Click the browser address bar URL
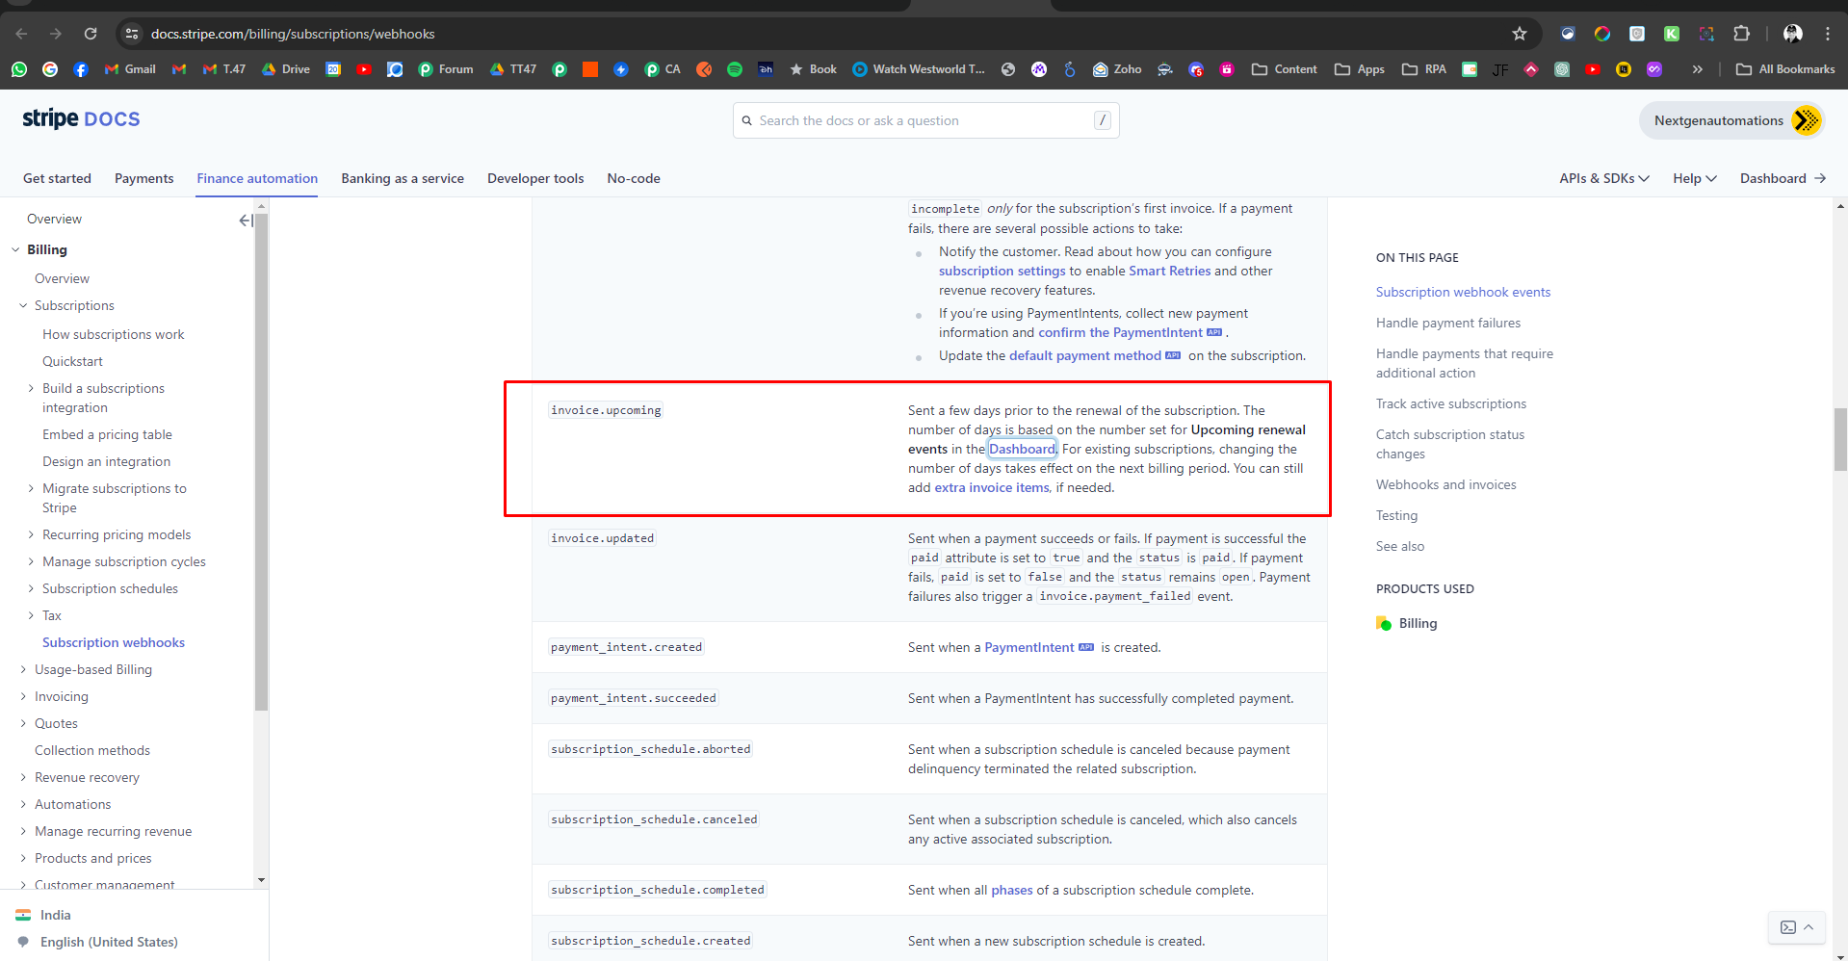The height and width of the screenshot is (961, 1848). point(293,34)
